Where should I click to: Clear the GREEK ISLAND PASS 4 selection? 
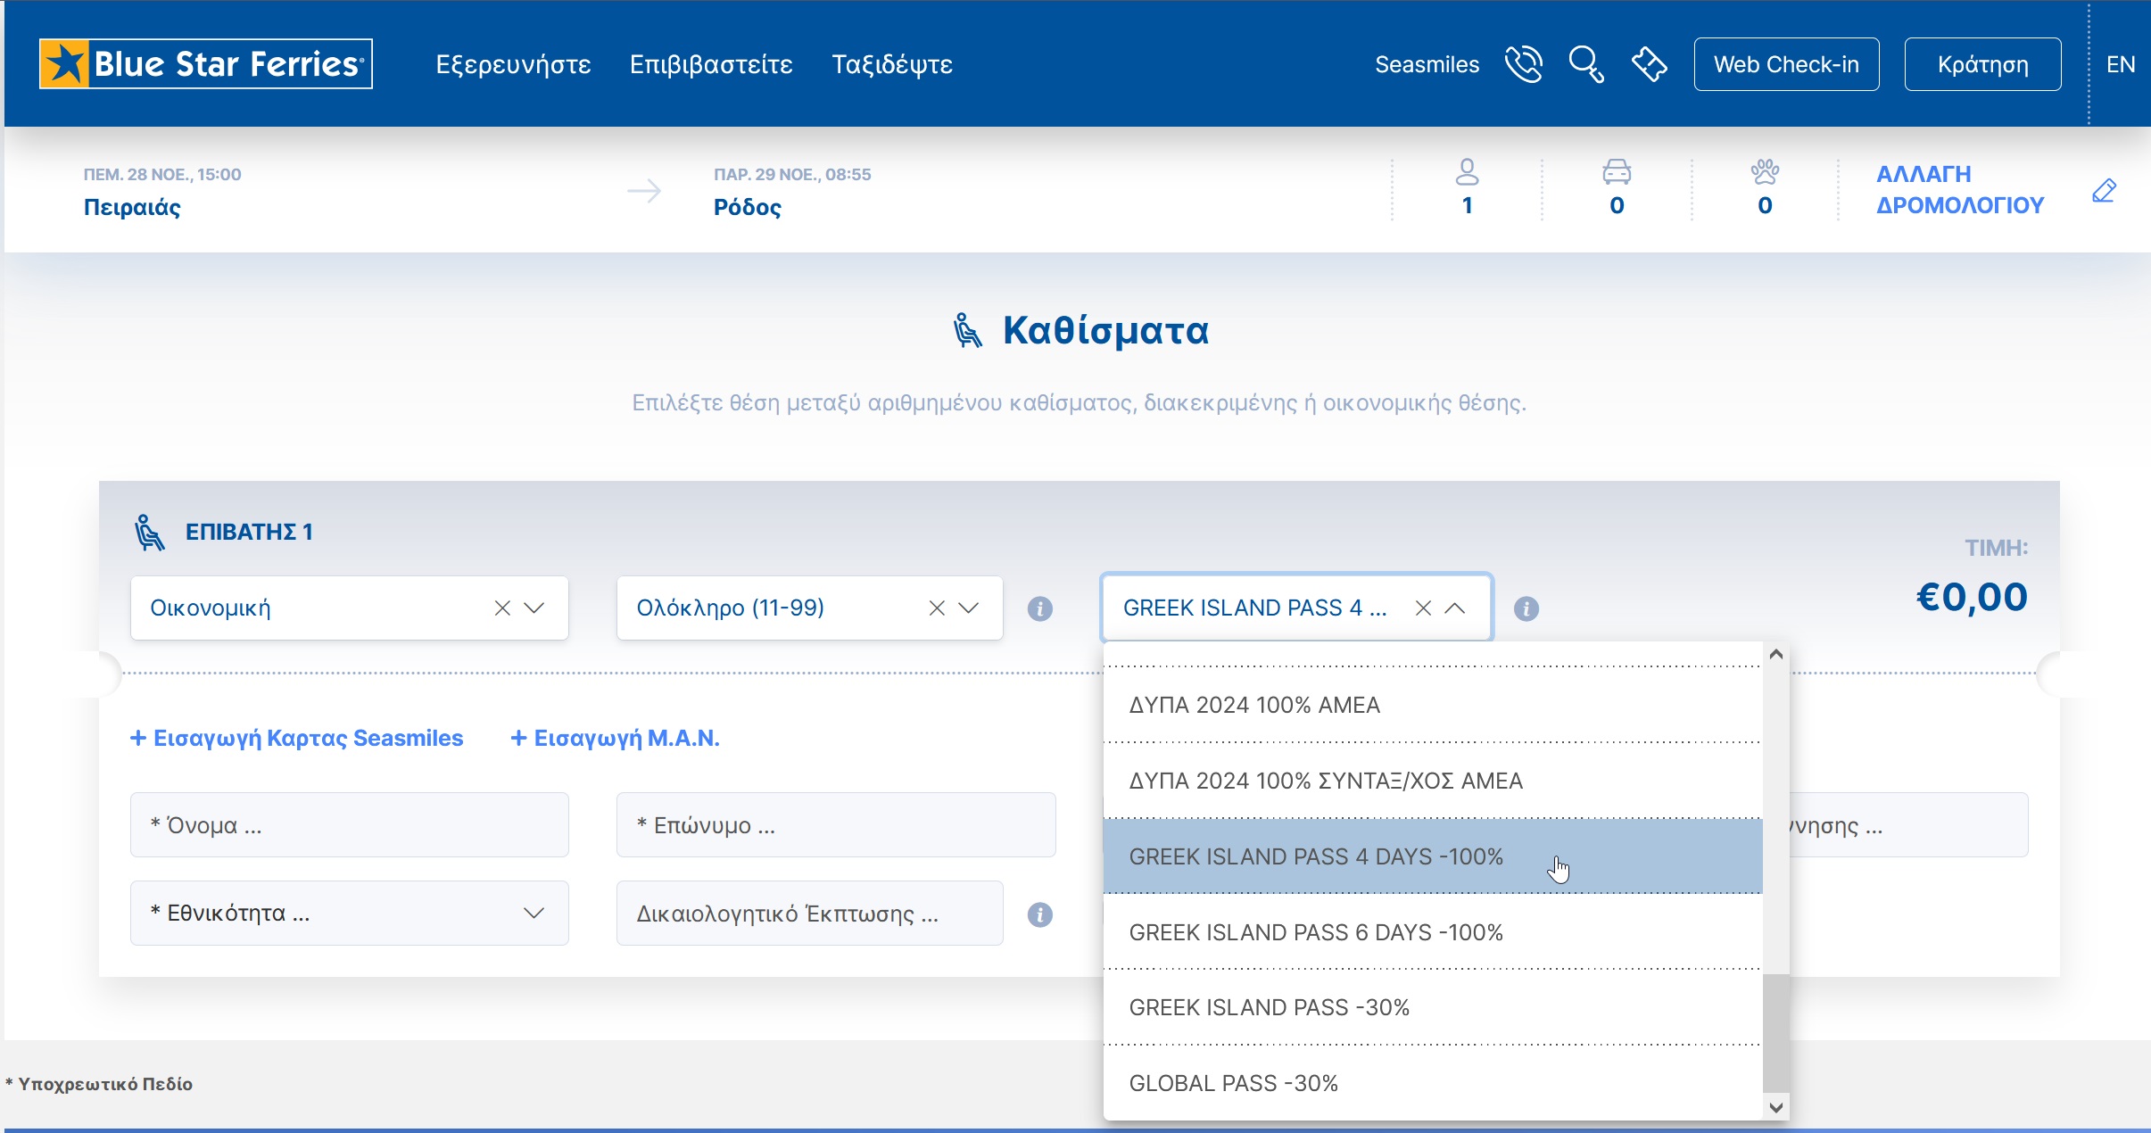(x=1423, y=608)
